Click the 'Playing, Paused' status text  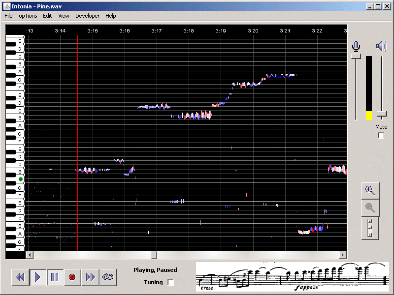155,270
